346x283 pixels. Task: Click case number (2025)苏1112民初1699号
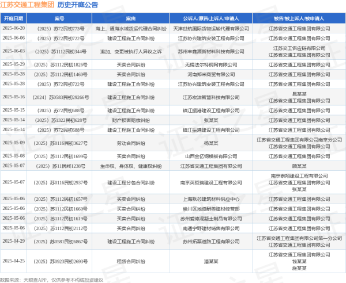click(x=59, y=156)
